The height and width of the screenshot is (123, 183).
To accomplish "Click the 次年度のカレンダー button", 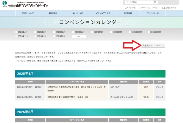I will coord(153,46).
